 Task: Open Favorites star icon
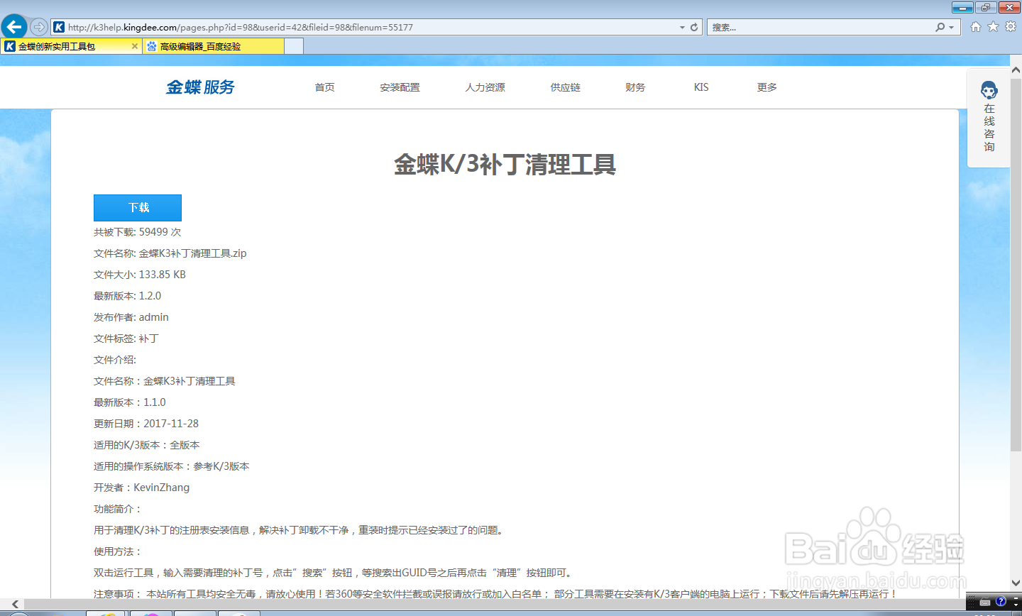click(x=993, y=26)
